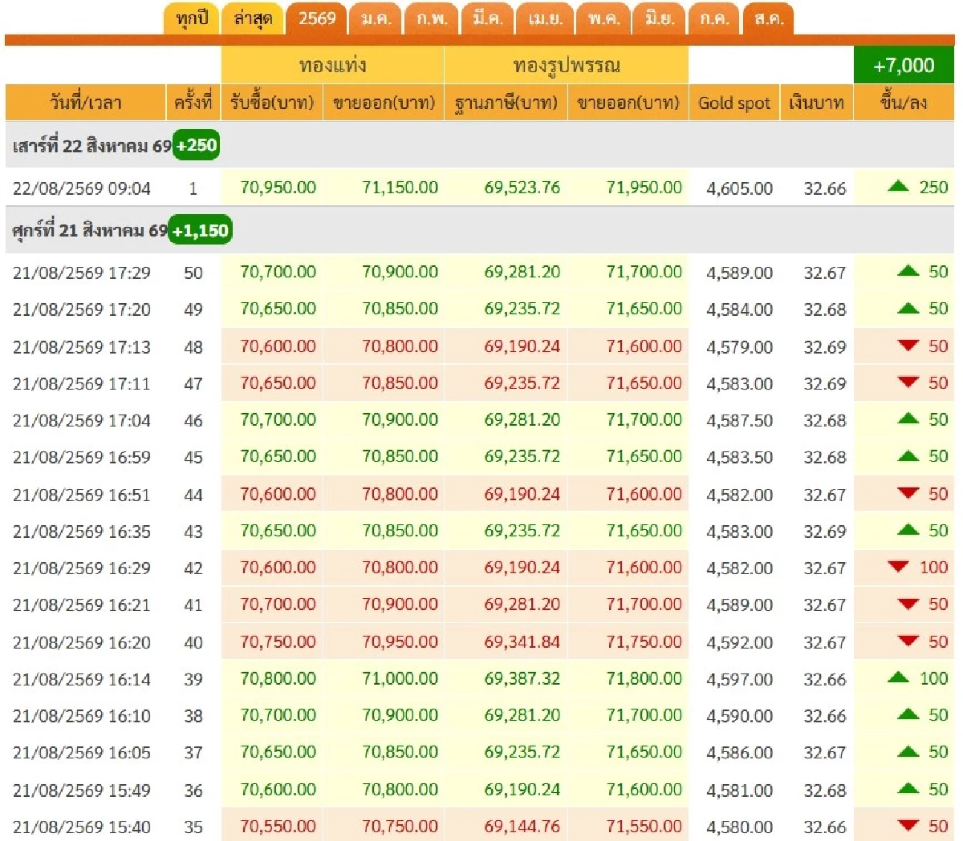Click the tax base value 69,341.84
Image resolution: width=963 pixels, height=841 pixels.
(522, 641)
